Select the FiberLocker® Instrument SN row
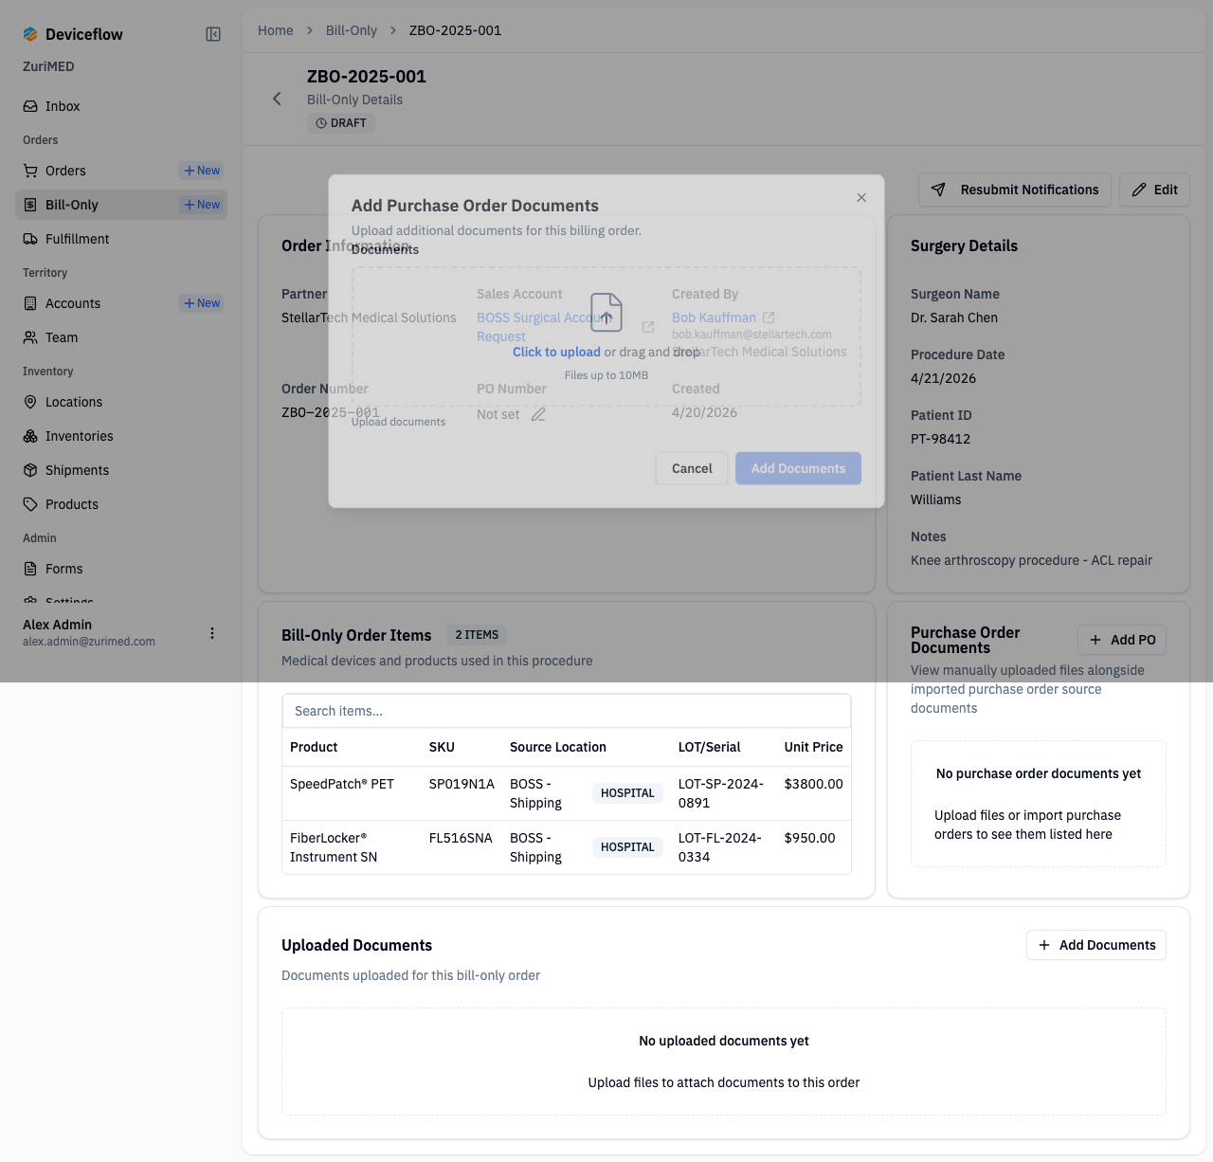Screen dimensions: 1213x1162 [x=567, y=847]
